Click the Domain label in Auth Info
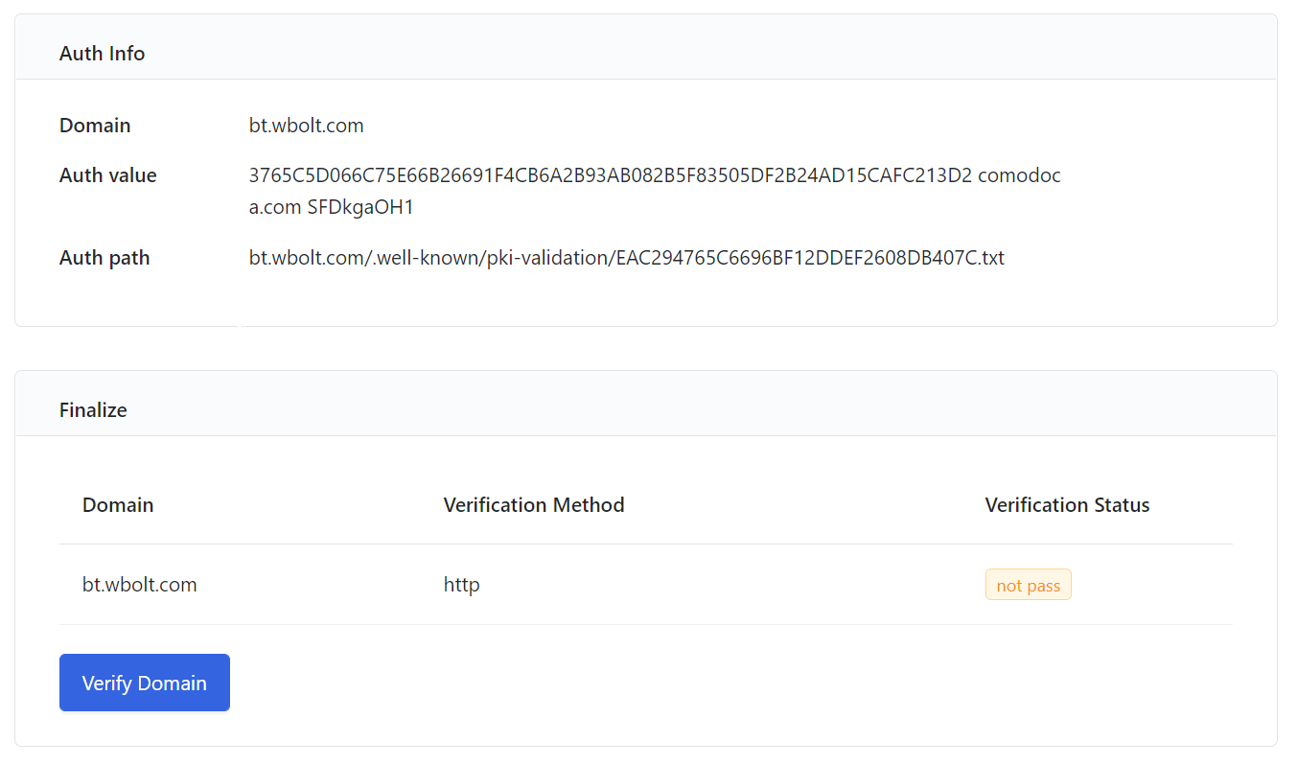The image size is (1297, 765). click(x=95, y=126)
